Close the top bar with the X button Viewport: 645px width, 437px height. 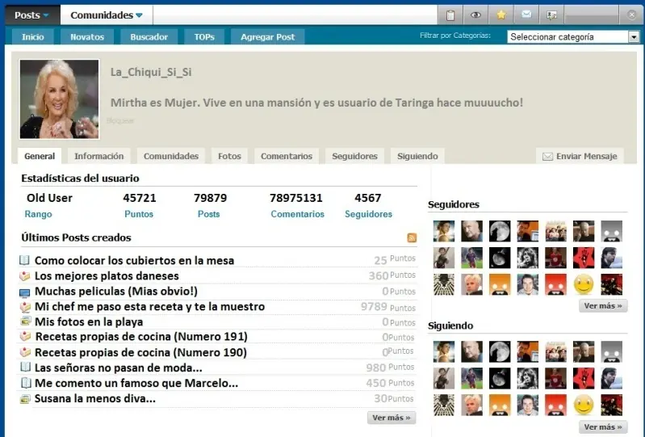[x=632, y=15]
